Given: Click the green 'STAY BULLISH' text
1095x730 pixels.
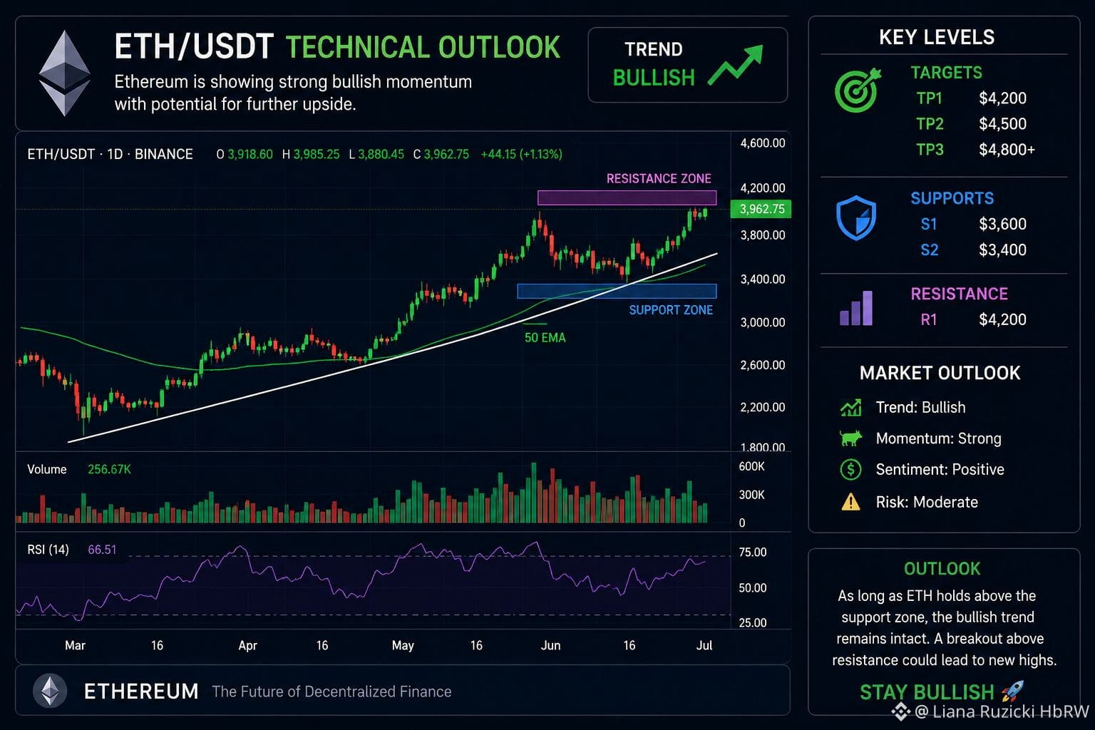Looking at the screenshot, I should click(x=927, y=692).
